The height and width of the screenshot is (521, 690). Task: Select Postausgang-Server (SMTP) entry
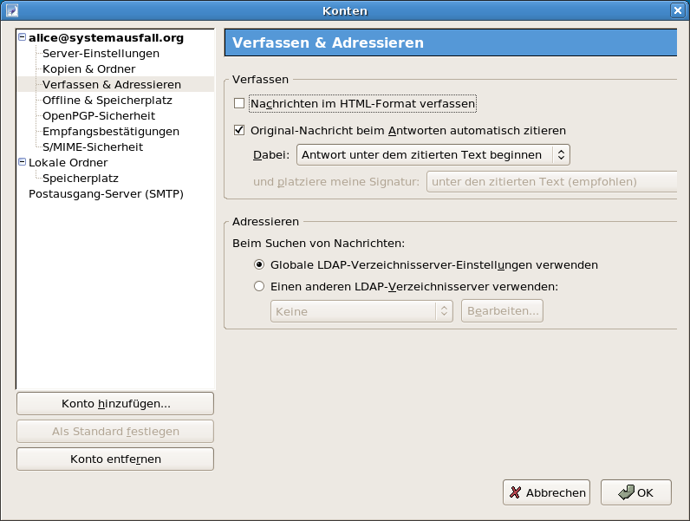click(106, 194)
